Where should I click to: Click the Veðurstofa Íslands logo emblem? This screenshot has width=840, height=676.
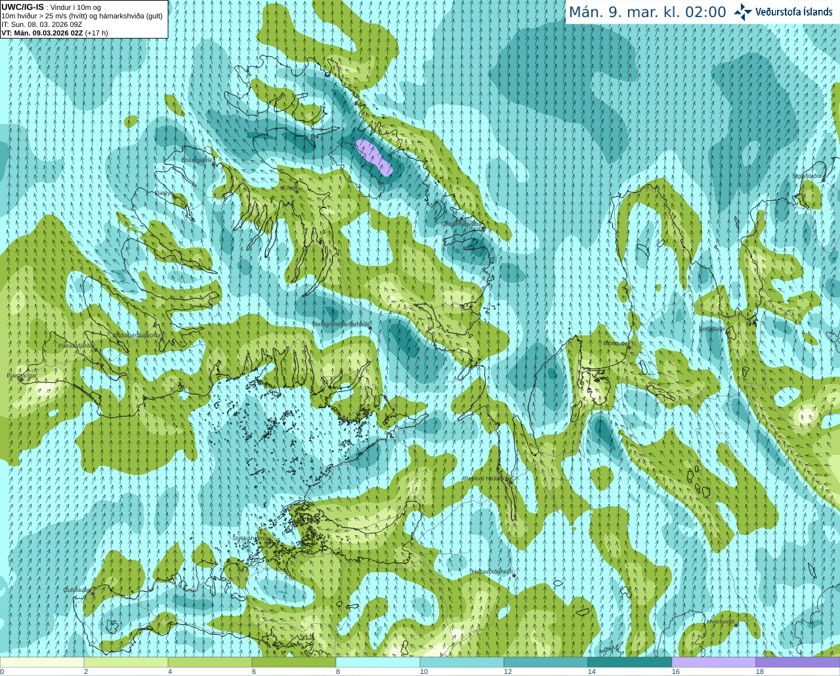743,12
